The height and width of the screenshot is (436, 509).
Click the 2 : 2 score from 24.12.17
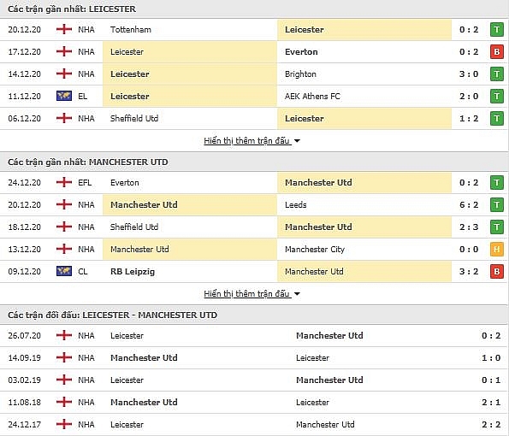(x=491, y=424)
